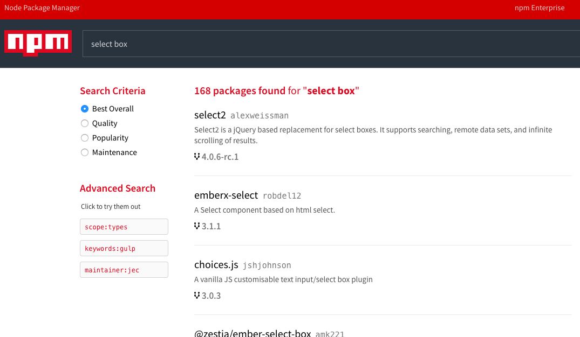The height and width of the screenshot is (337, 580).
Task: Click the 3.1.1 version text
Action: pyautogui.click(x=211, y=226)
